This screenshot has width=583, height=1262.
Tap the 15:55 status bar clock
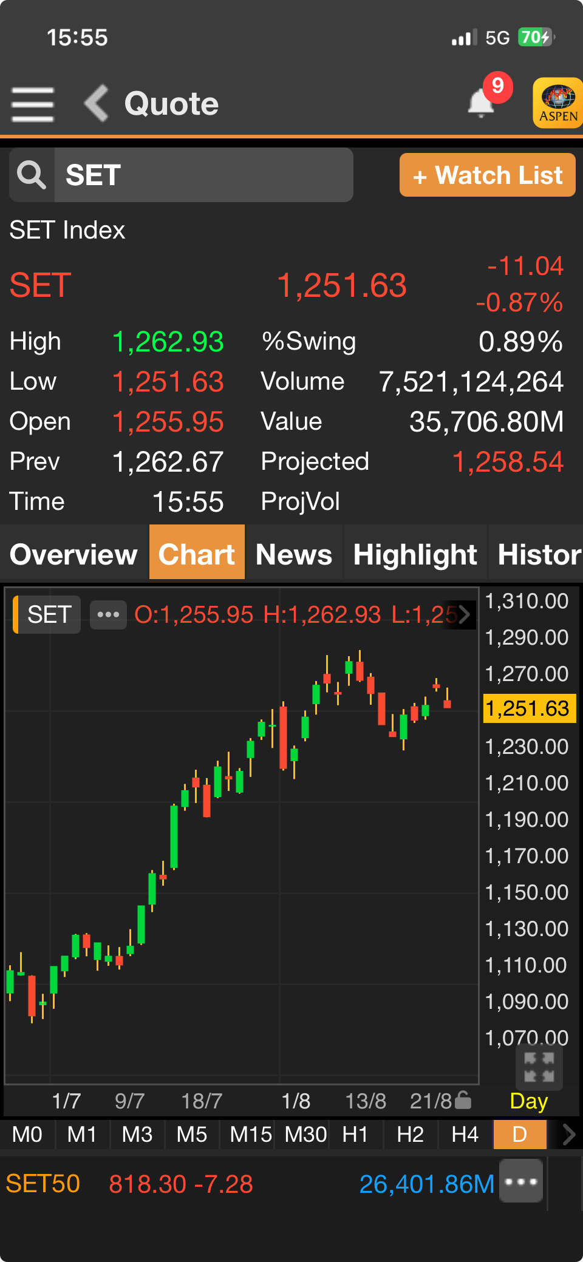coord(77,38)
